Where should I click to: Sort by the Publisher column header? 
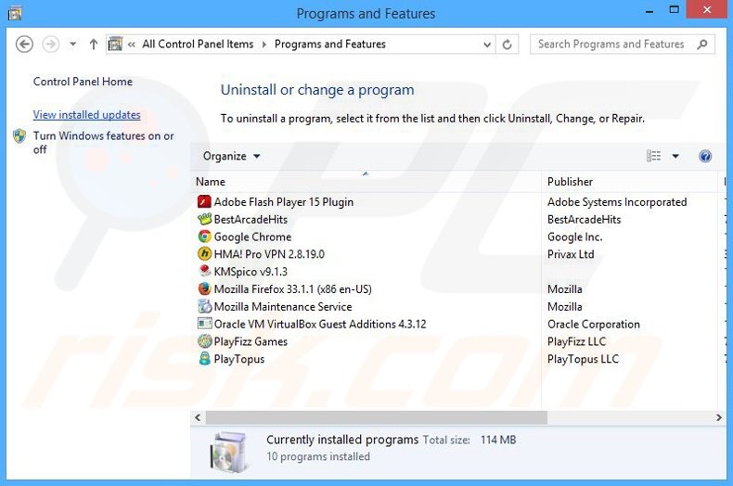pyautogui.click(x=629, y=182)
